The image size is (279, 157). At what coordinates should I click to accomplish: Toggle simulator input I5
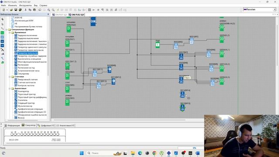pyautogui.click(x=35, y=134)
